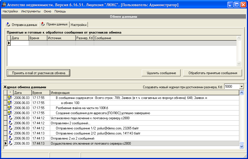Click icon on 'Создание сообщения для адресата' row

10,113
